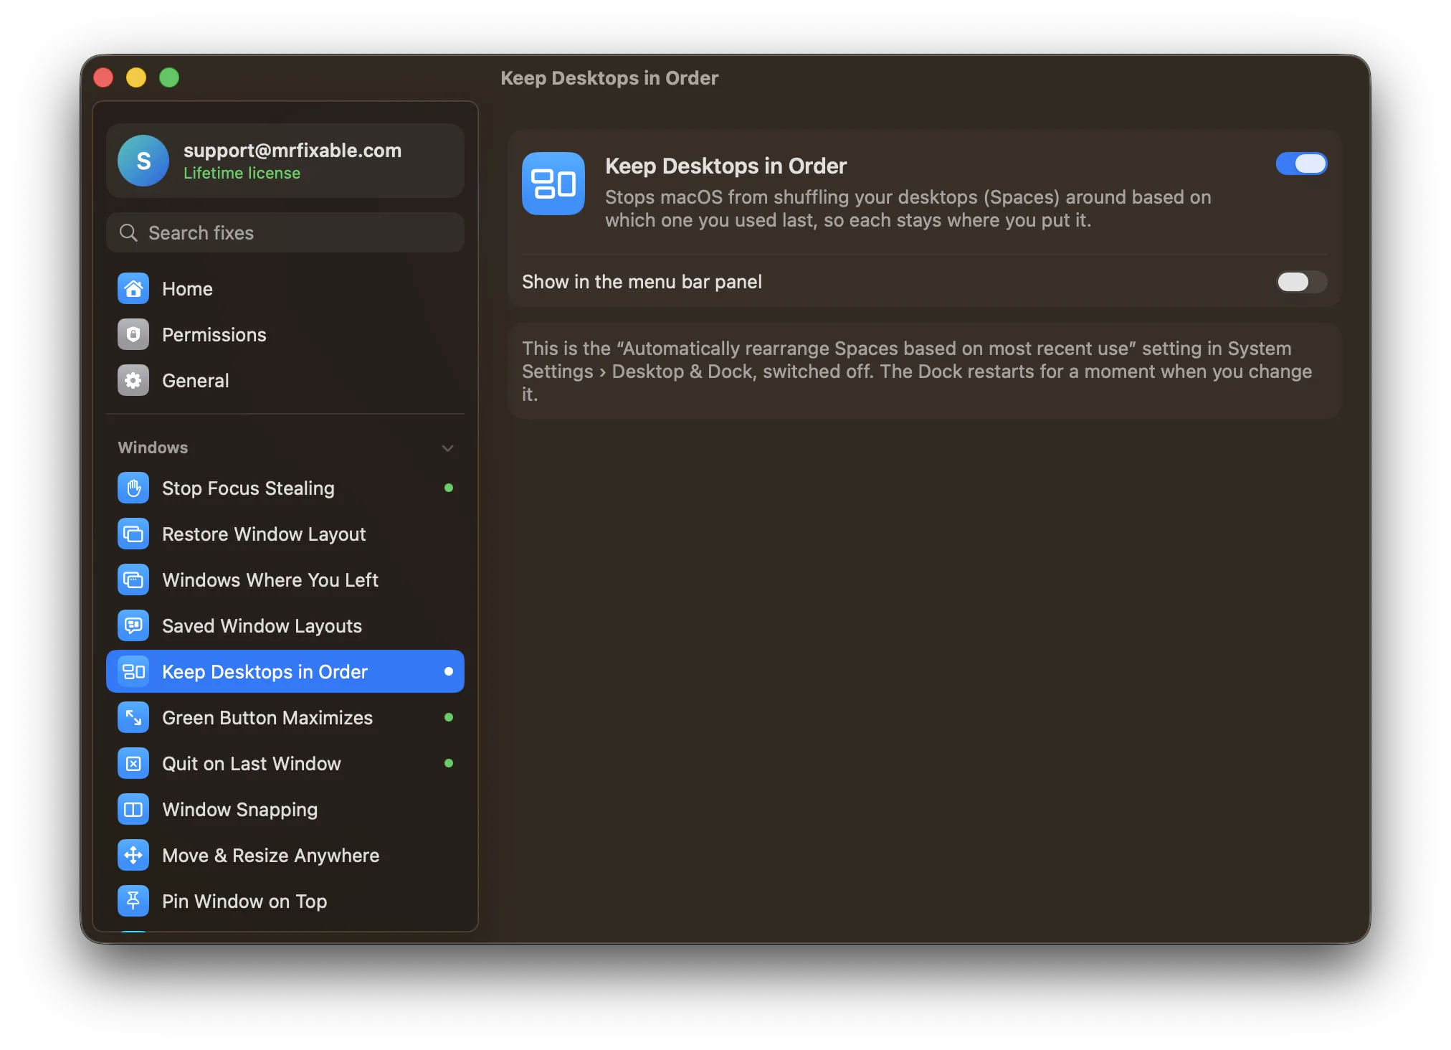Click the green status dot beside Stop Focus Stealing
Screen dimensions: 1451x1050
449,488
